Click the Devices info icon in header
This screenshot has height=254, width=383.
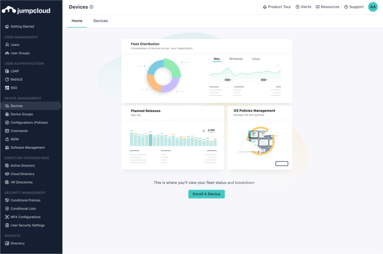pyautogui.click(x=92, y=7)
